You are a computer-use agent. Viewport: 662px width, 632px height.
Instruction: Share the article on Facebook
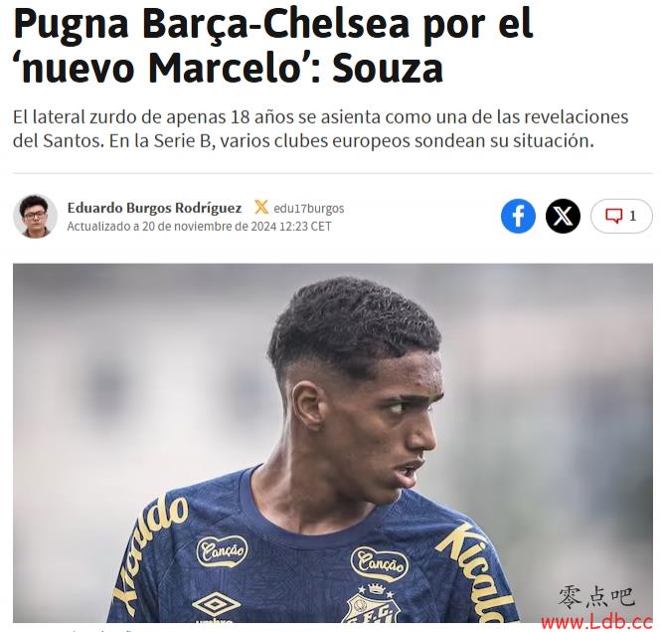(518, 216)
